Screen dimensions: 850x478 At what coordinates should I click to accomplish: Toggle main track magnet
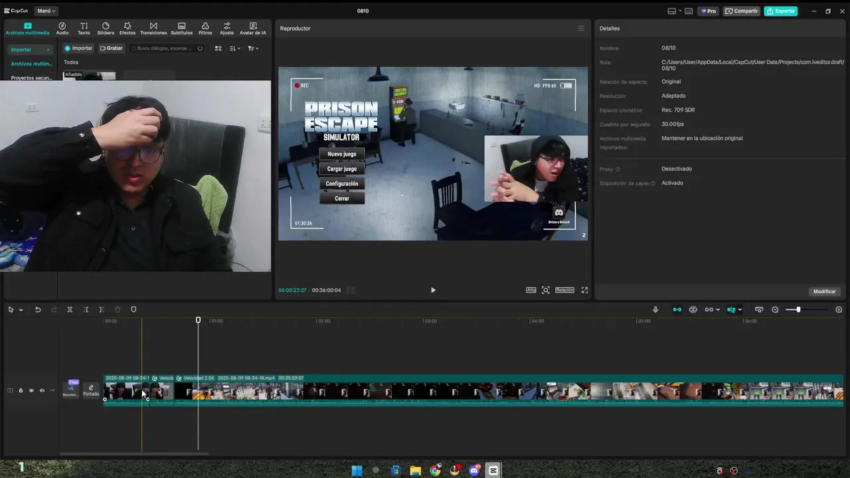click(x=677, y=310)
